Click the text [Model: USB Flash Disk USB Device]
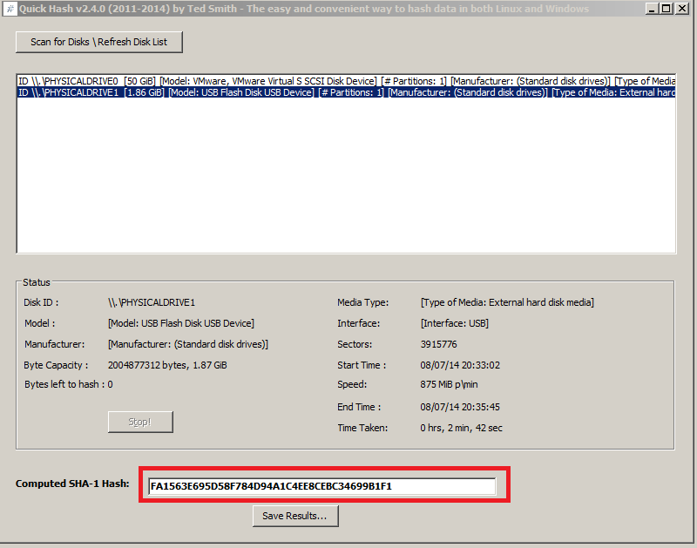 click(181, 323)
